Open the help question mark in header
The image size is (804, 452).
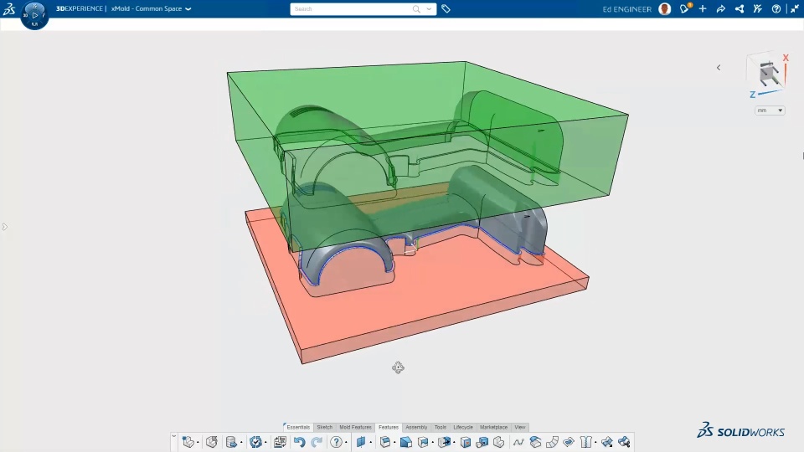776,8
